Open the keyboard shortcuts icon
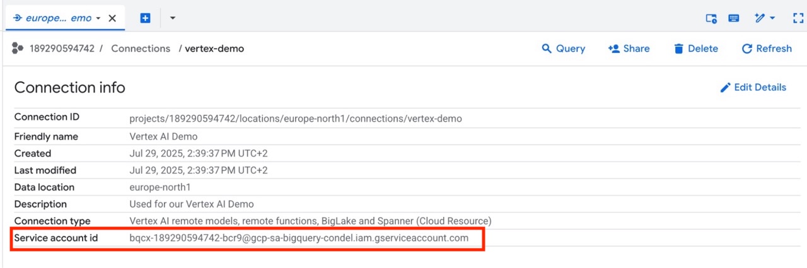Viewport: 807px width, 268px height. pos(734,18)
